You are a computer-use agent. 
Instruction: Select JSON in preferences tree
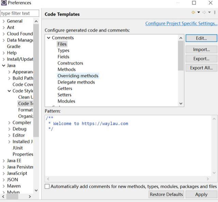[x=12, y=180]
